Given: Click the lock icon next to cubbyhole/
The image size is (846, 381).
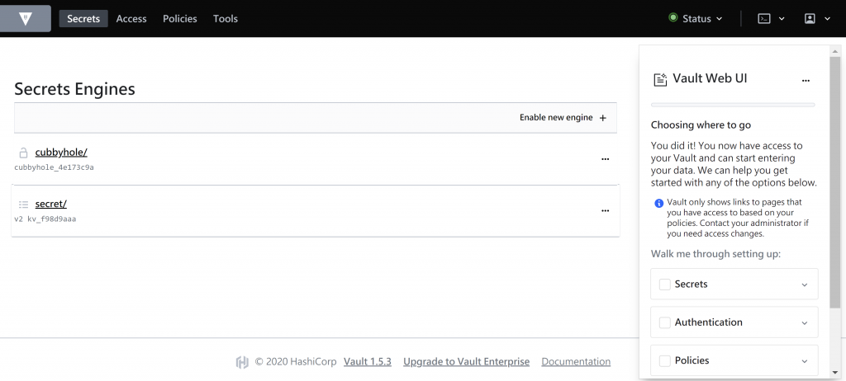Looking at the screenshot, I should (23, 153).
